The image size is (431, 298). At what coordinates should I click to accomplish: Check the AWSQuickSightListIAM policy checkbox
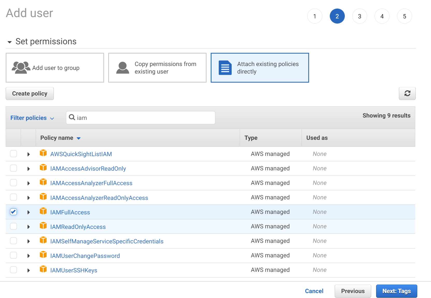point(13,154)
